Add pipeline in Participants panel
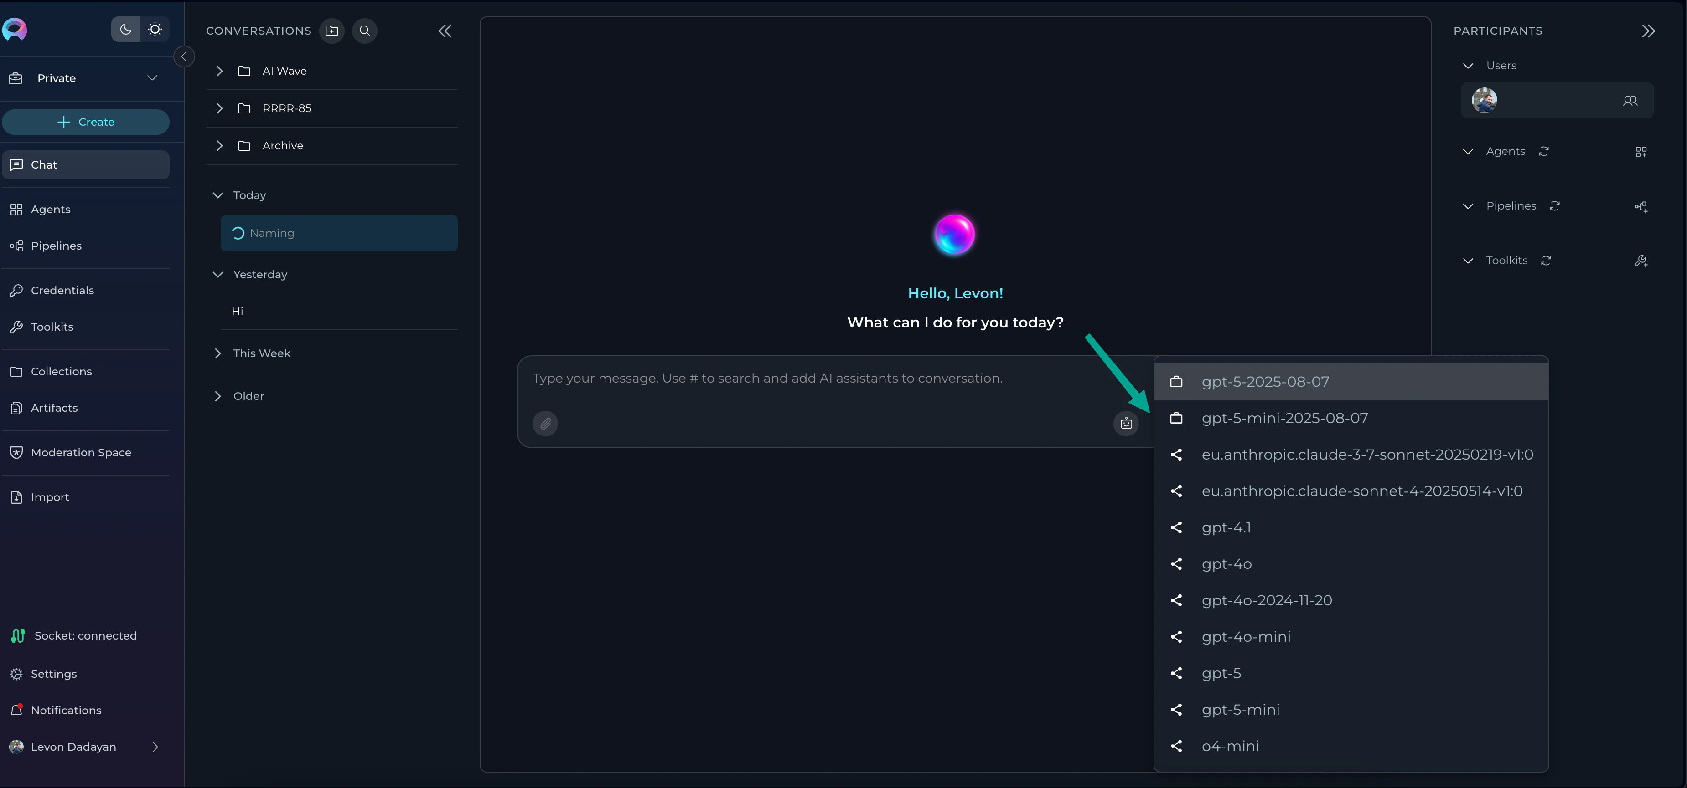 coord(1640,207)
